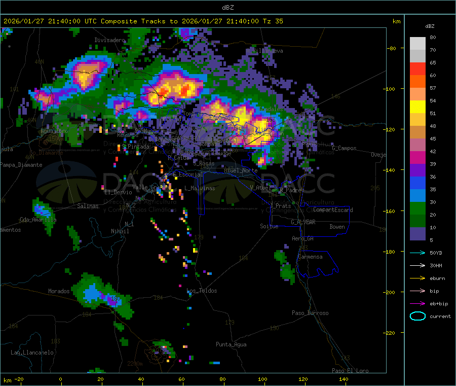Click the Paso_El_Loro place label
Image resolution: width=456 pixels, height=386 pixels.
350,371
